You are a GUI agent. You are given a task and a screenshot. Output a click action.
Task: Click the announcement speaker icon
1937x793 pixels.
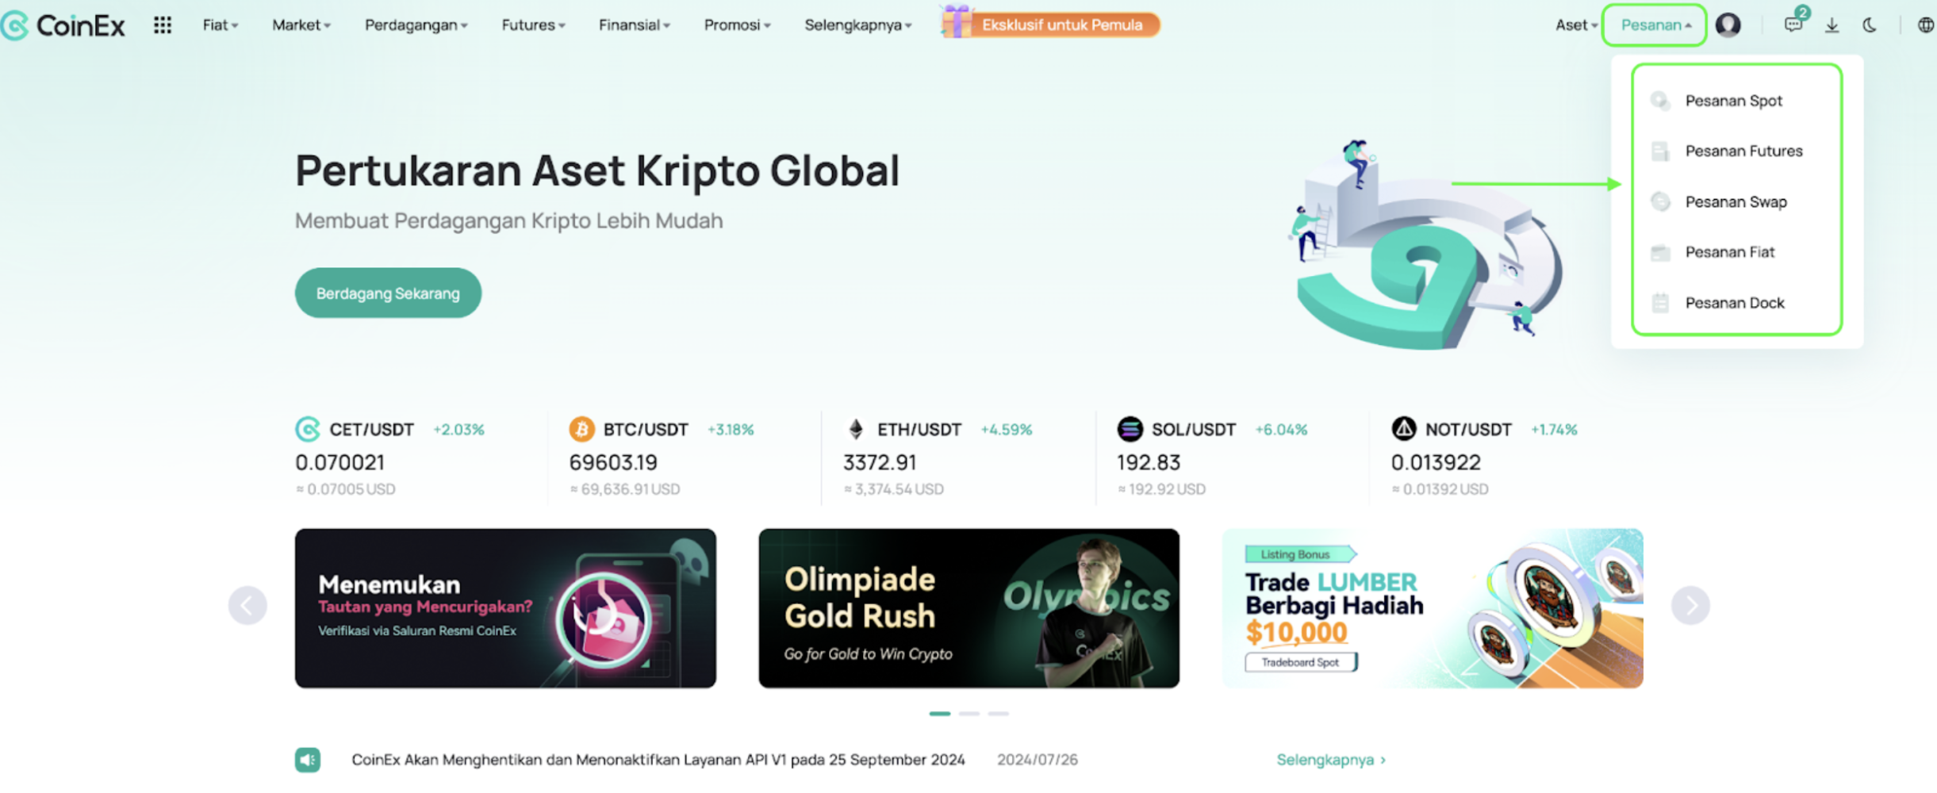point(308,760)
